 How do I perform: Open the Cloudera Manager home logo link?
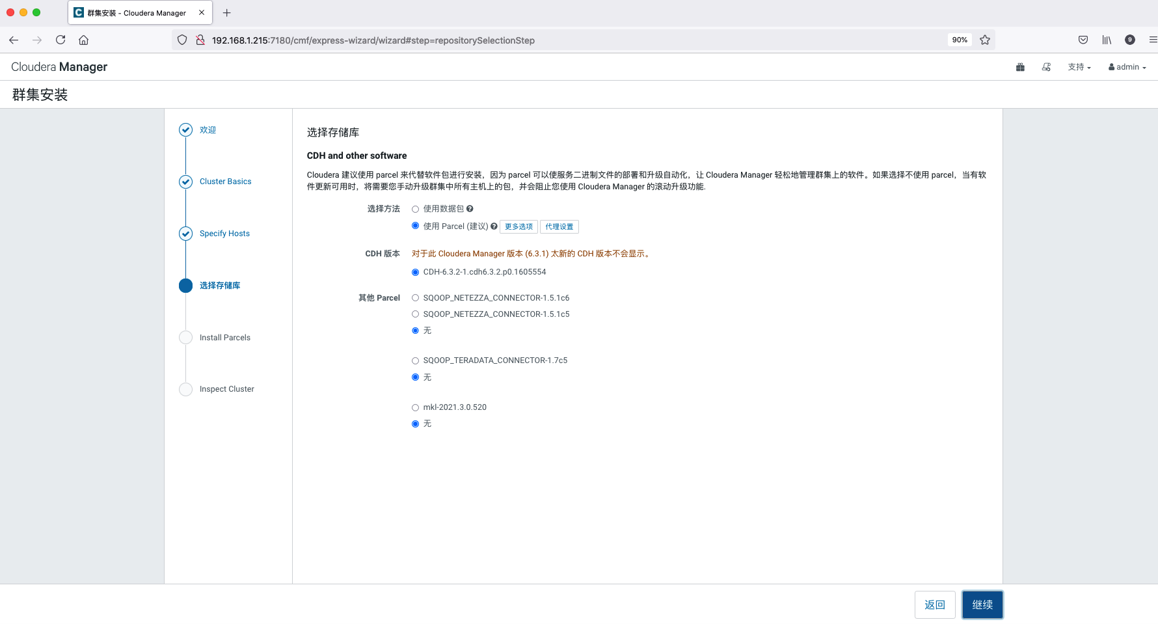coord(59,67)
